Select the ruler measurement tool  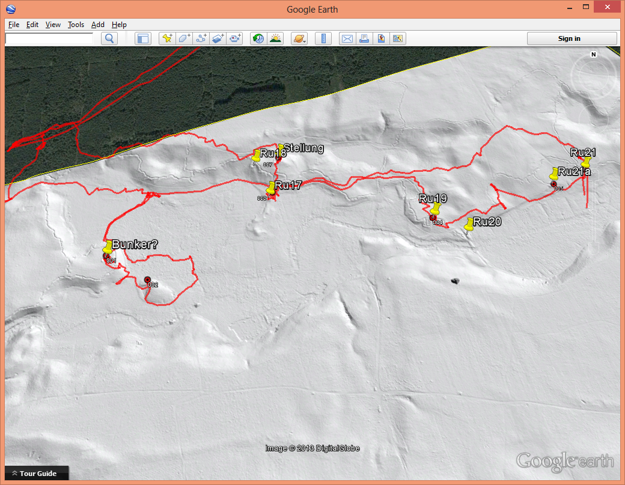click(x=323, y=38)
